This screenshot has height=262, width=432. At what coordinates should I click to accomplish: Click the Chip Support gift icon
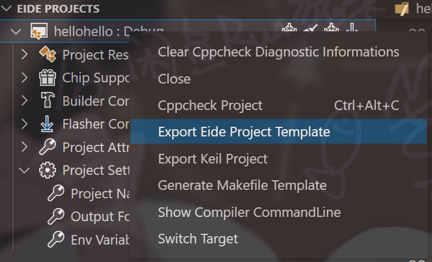pos(48,78)
